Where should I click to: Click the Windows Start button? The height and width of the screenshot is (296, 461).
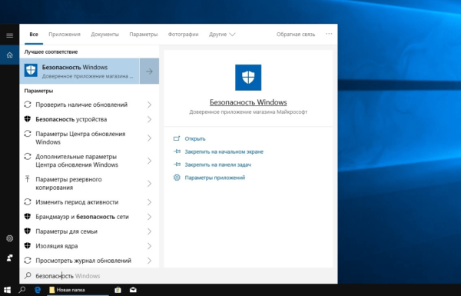(8, 290)
